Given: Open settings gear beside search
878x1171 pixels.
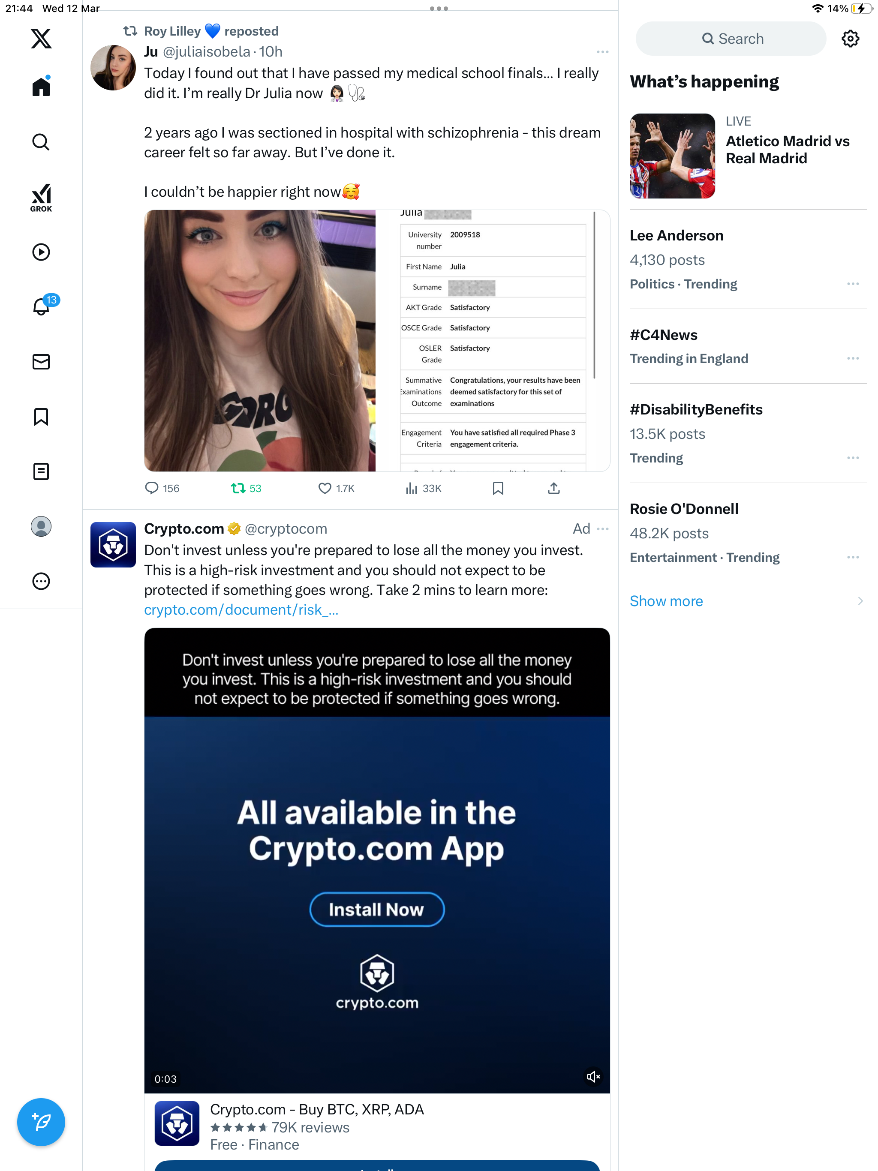Looking at the screenshot, I should tap(850, 39).
